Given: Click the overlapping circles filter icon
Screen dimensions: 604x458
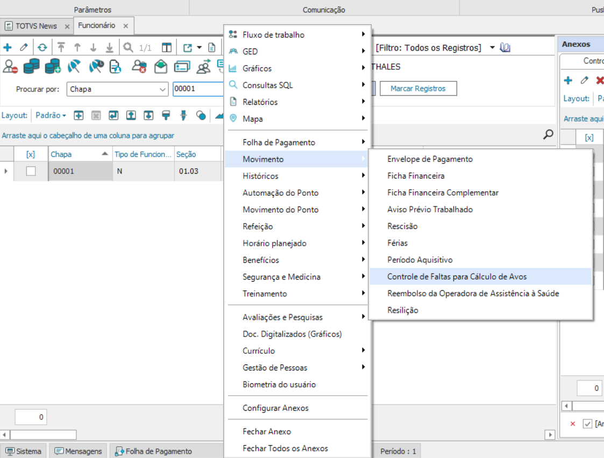Looking at the screenshot, I should 201,116.
